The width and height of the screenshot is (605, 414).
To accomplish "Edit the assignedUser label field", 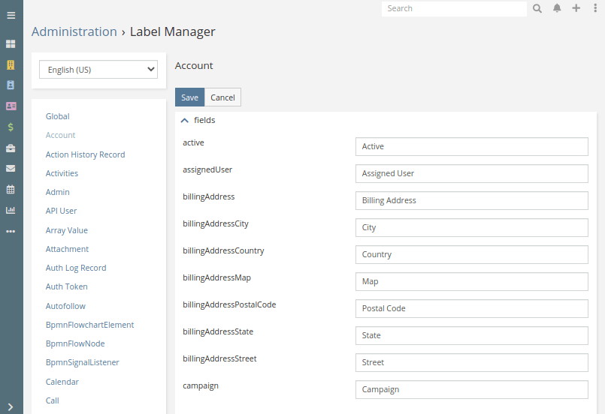I will pyautogui.click(x=471, y=174).
